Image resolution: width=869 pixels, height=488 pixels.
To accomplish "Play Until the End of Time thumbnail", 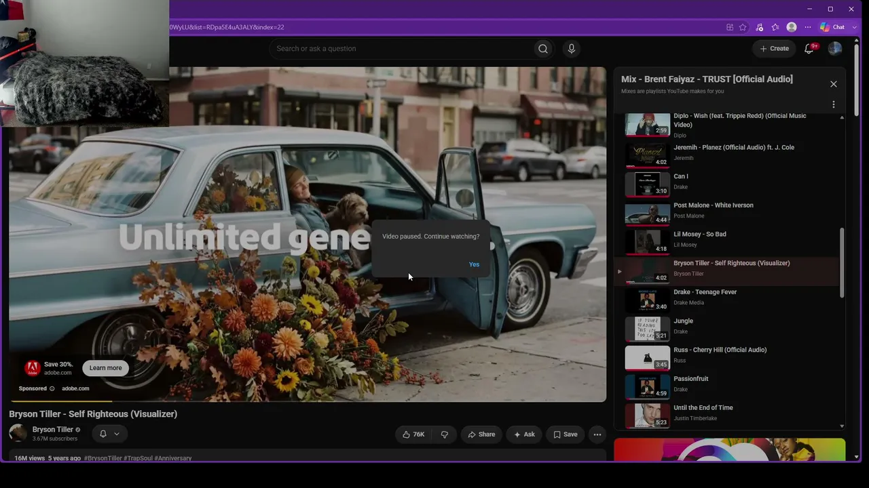I will (x=647, y=415).
